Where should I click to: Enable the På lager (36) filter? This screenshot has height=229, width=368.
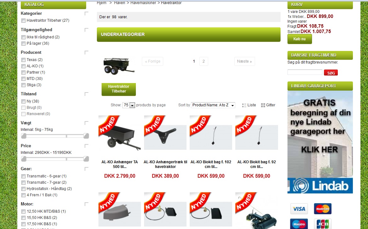[23, 44]
